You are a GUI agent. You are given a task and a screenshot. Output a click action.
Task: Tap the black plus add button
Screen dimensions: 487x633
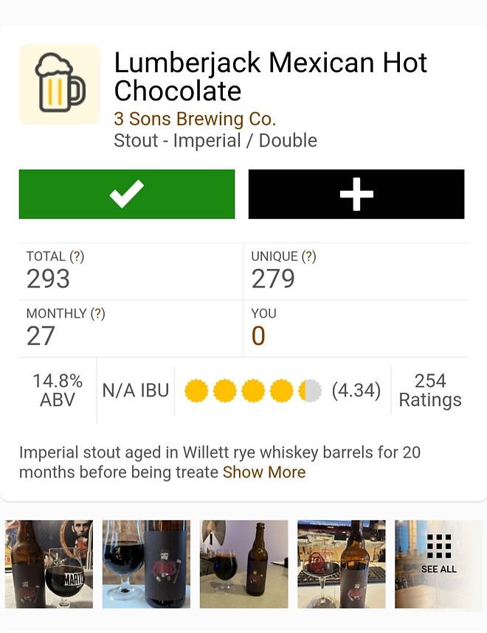coord(356,195)
